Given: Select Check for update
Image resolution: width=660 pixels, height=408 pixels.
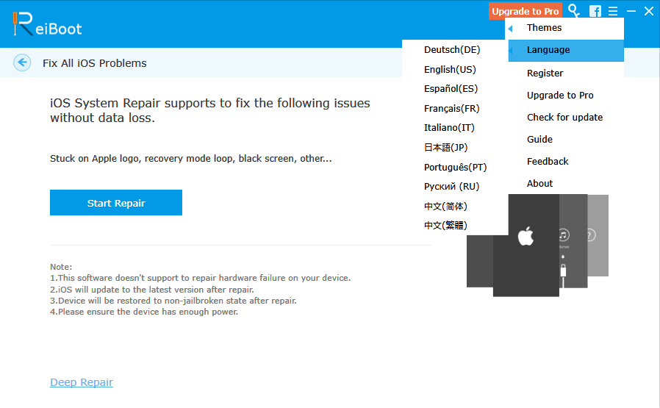Looking at the screenshot, I should pyautogui.click(x=566, y=118).
